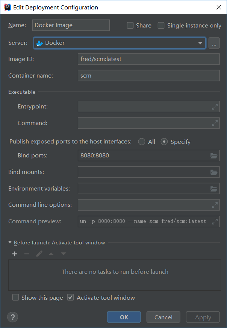Collapse the Before launch section

[10, 243]
